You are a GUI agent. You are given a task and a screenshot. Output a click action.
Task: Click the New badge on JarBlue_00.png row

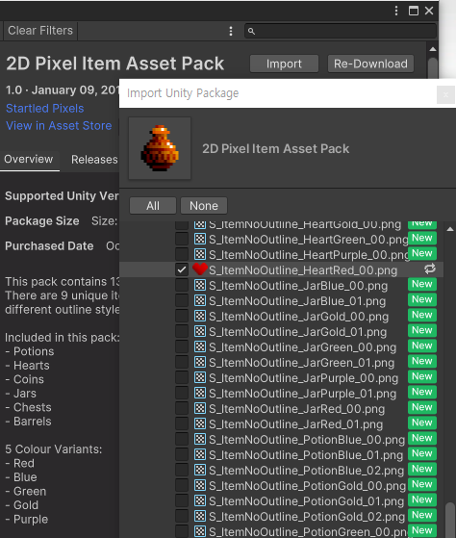pos(422,284)
